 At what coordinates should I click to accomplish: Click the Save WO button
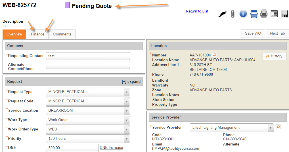click(253, 33)
